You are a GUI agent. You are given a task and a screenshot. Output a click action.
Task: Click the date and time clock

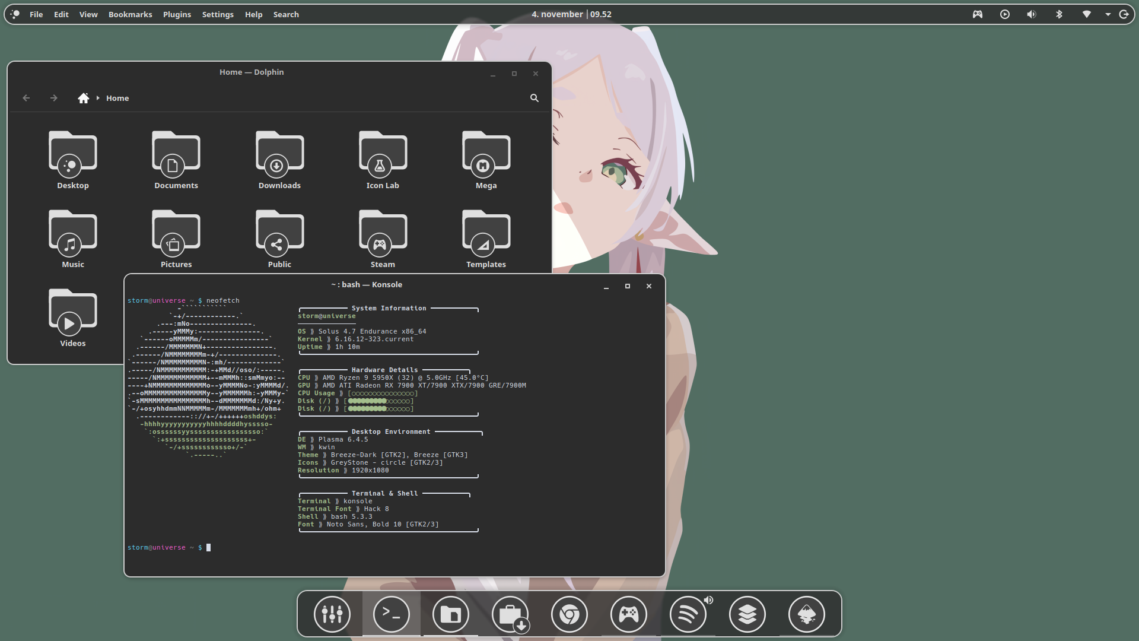tap(571, 14)
